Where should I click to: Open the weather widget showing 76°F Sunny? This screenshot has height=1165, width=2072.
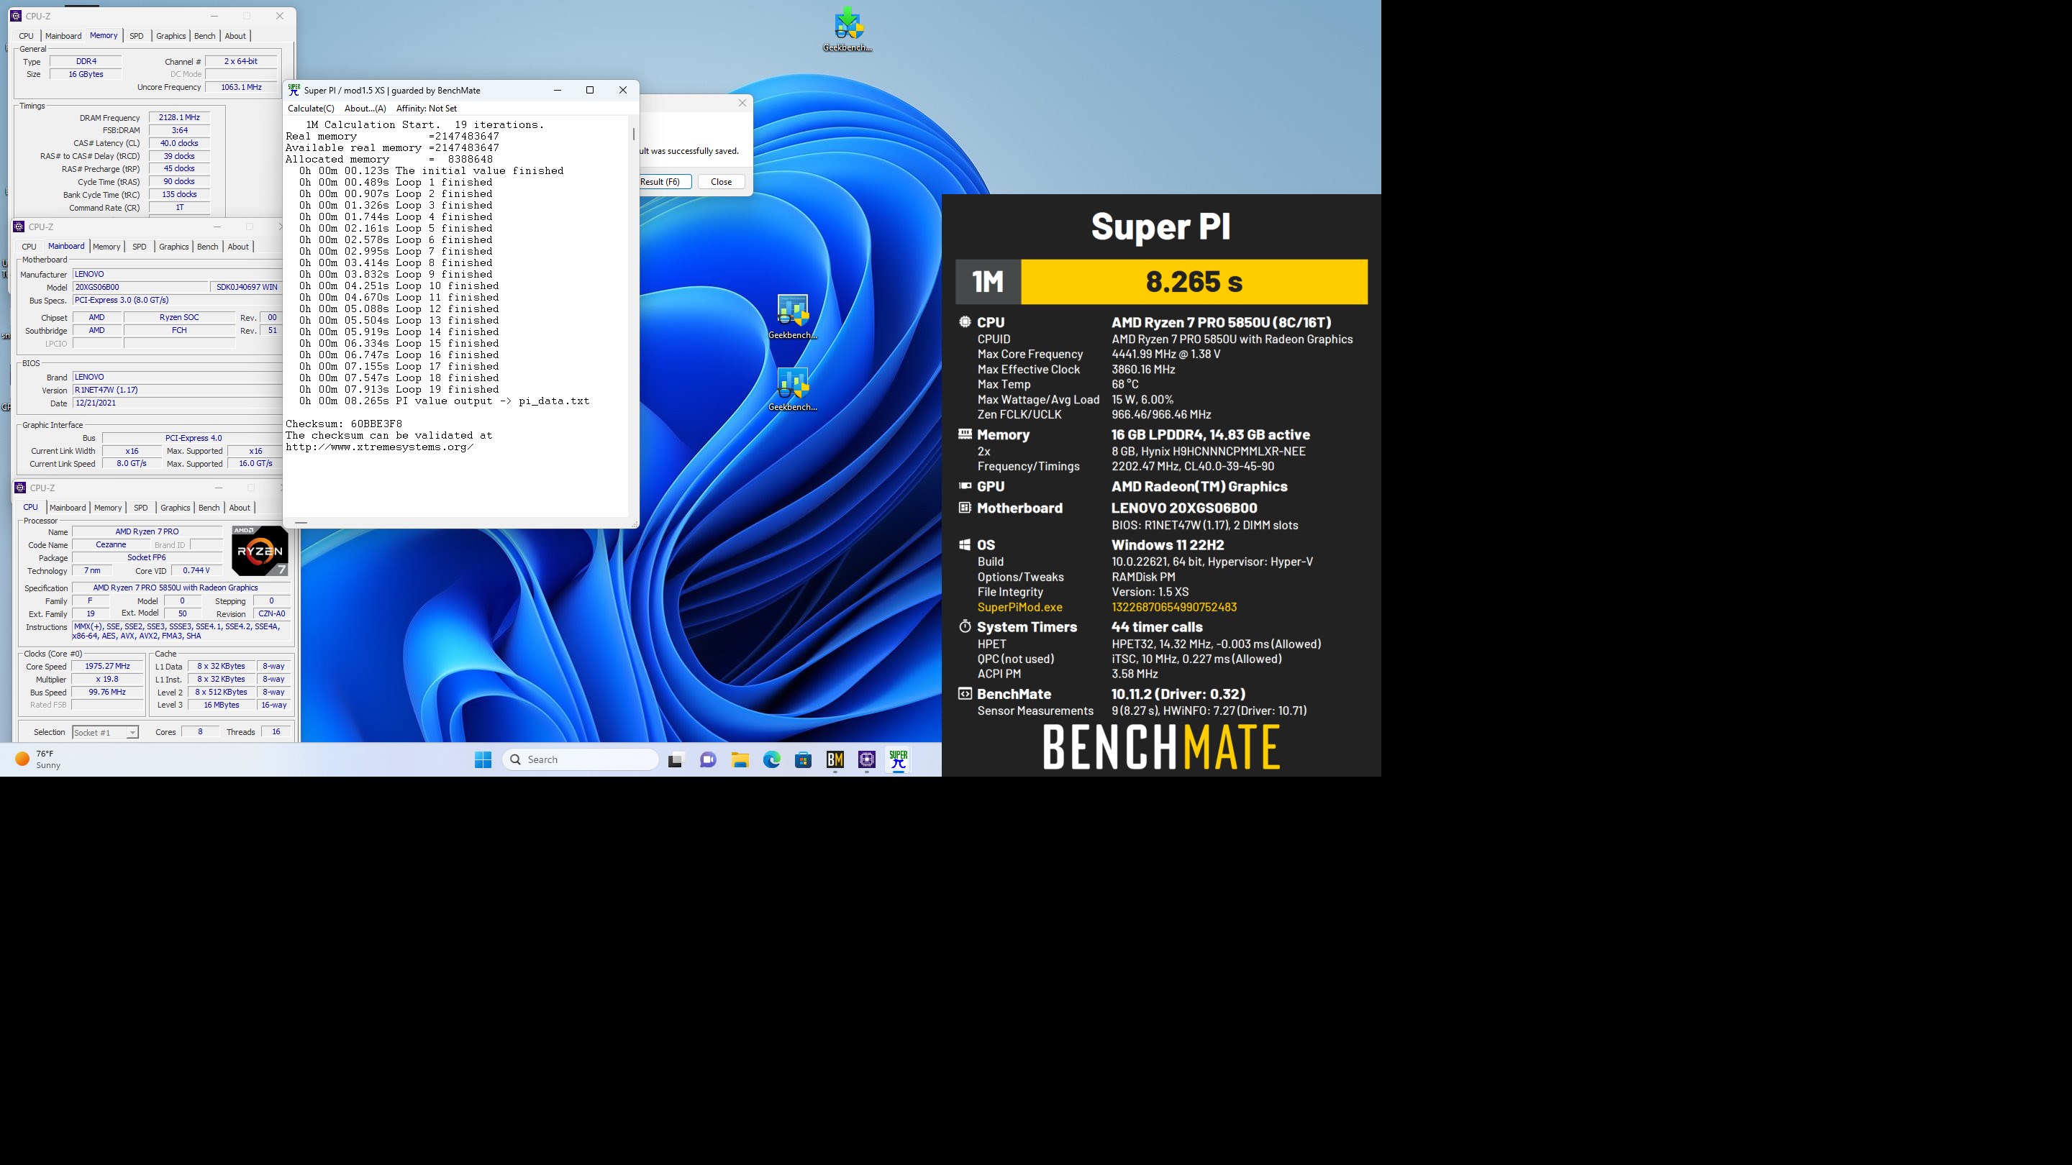coord(38,760)
